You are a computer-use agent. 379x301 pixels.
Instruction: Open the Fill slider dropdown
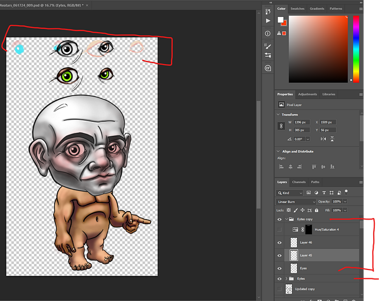[x=345, y=210]
